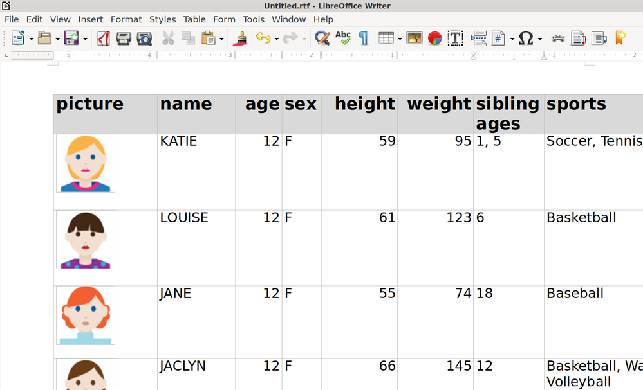
Task: Click the tab stop type button on ruler
Action: click(x=6, y=55)
